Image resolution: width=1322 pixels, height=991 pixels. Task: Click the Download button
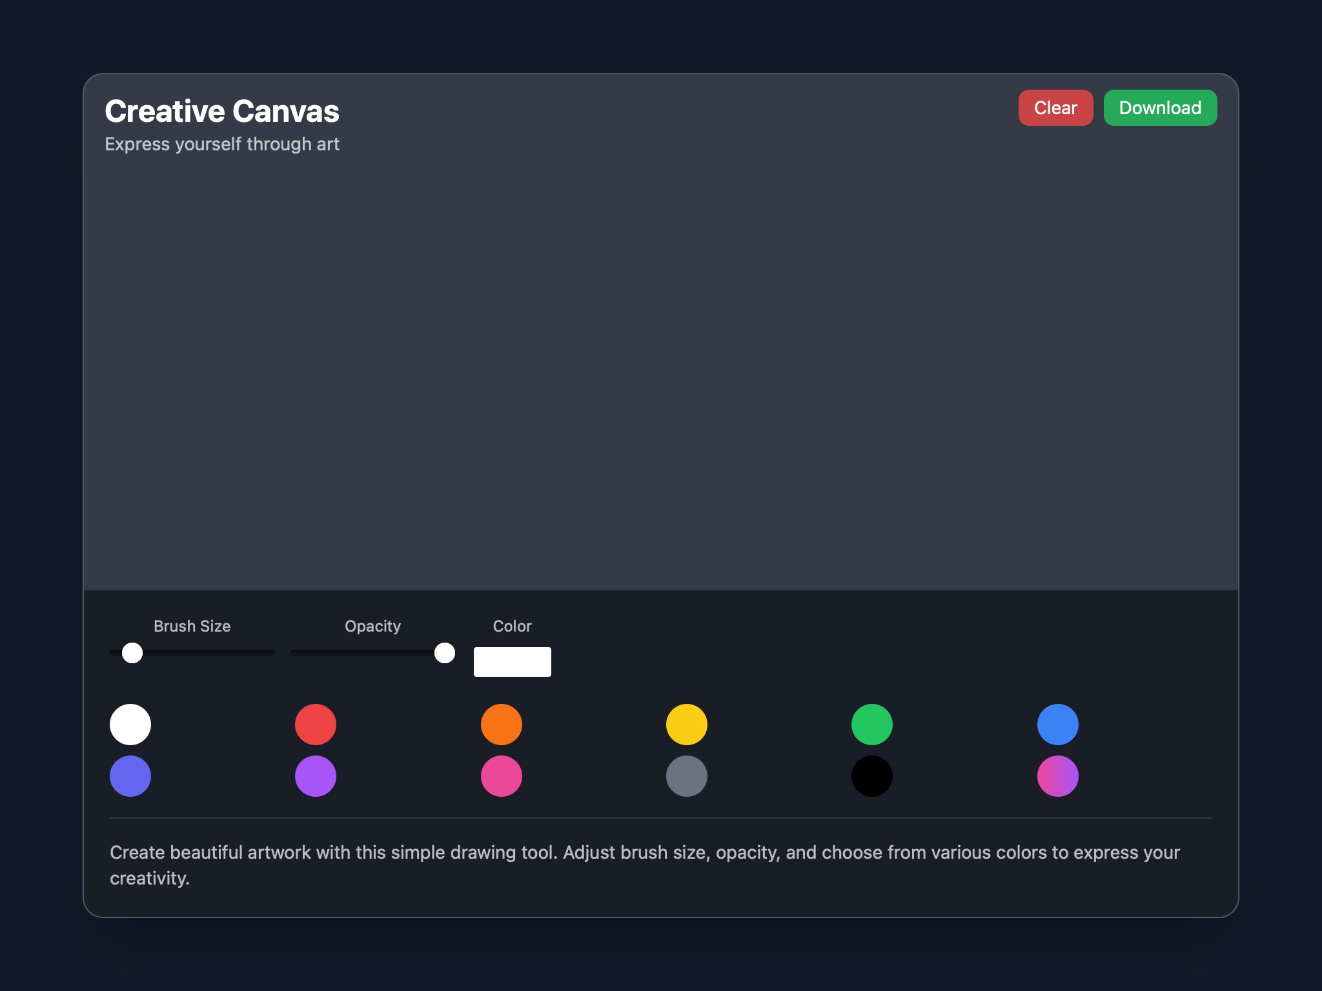click(x=1160, y=108)
